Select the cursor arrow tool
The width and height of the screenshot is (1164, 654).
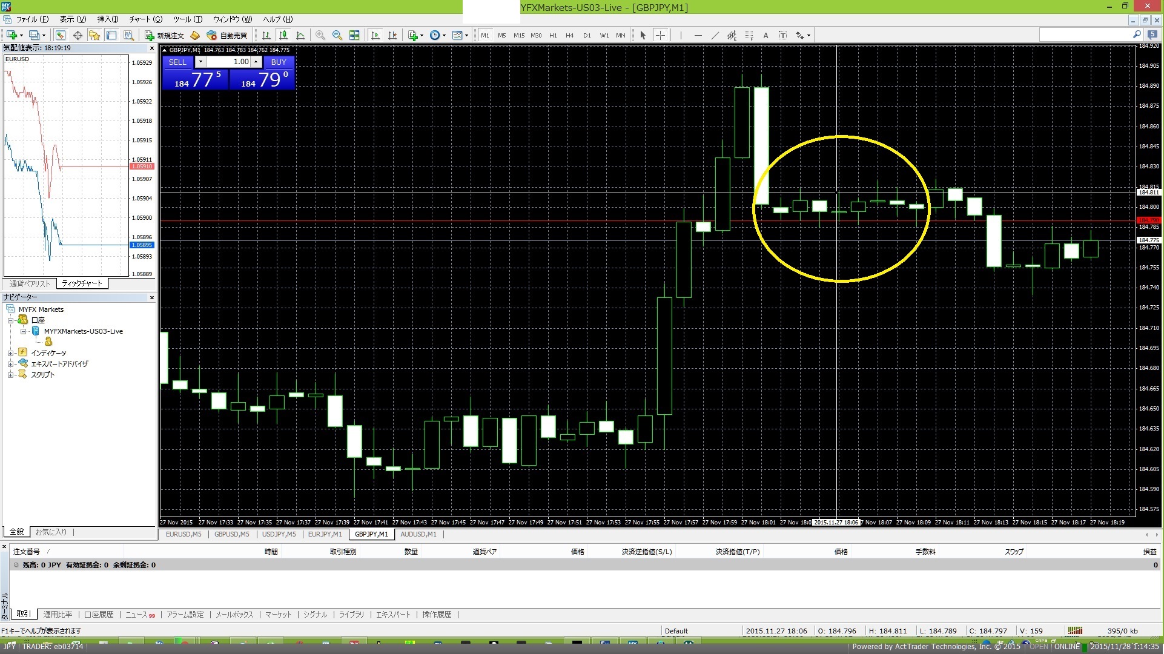point(643,35)
